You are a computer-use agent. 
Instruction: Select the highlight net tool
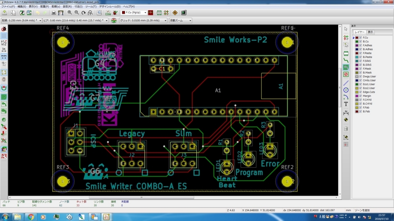pos(346,38)
